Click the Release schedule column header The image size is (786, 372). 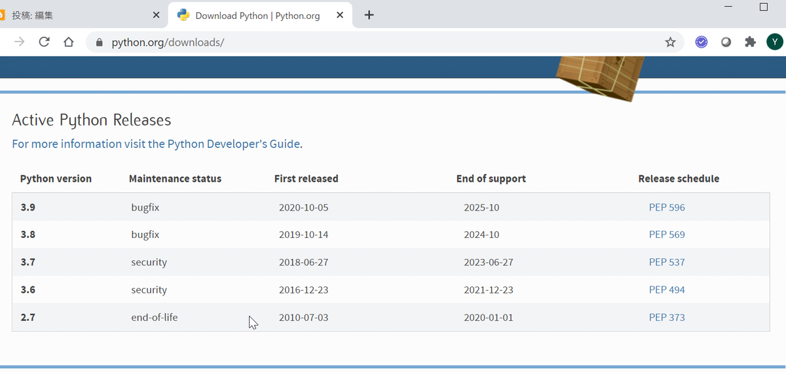[x=679, y=178]
